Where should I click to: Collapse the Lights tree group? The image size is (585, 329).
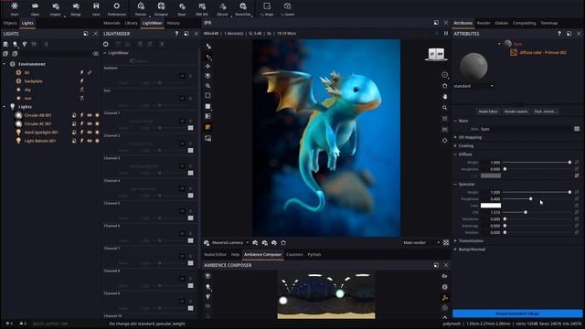tap(4, 107)
